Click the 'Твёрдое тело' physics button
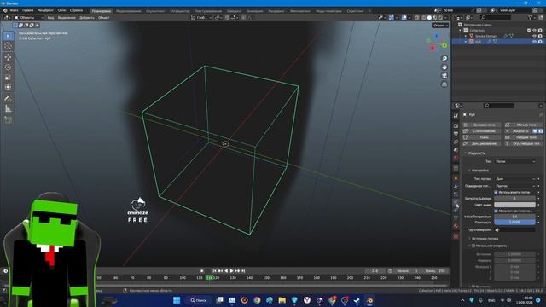 pyautogui.click(x=523, y=137)
